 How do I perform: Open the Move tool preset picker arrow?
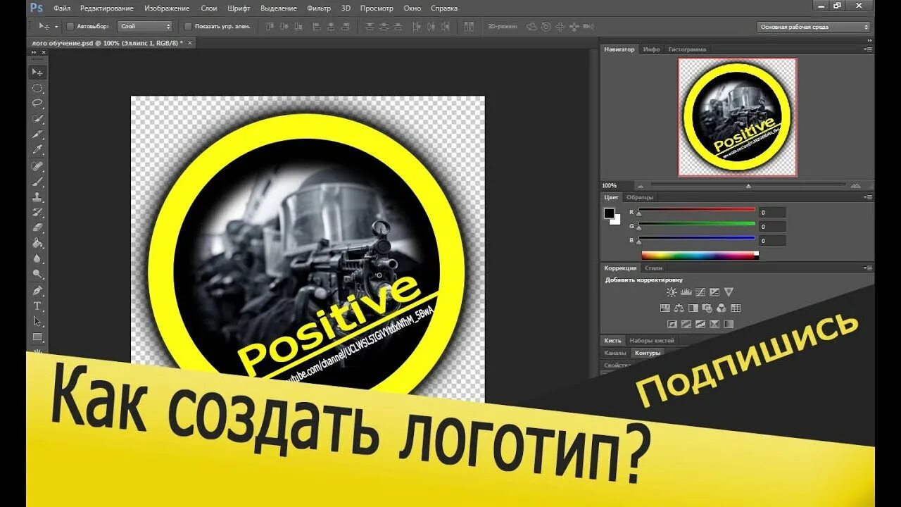tap(58, 27)
